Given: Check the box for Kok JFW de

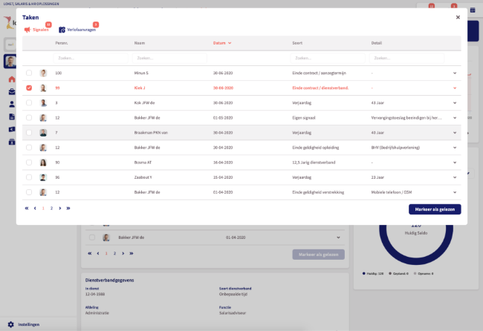Looking at the screenshot, I should tap(29, 102).
